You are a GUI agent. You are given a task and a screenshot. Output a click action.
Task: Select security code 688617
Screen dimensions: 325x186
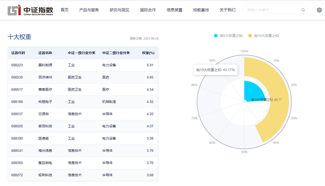17,89
